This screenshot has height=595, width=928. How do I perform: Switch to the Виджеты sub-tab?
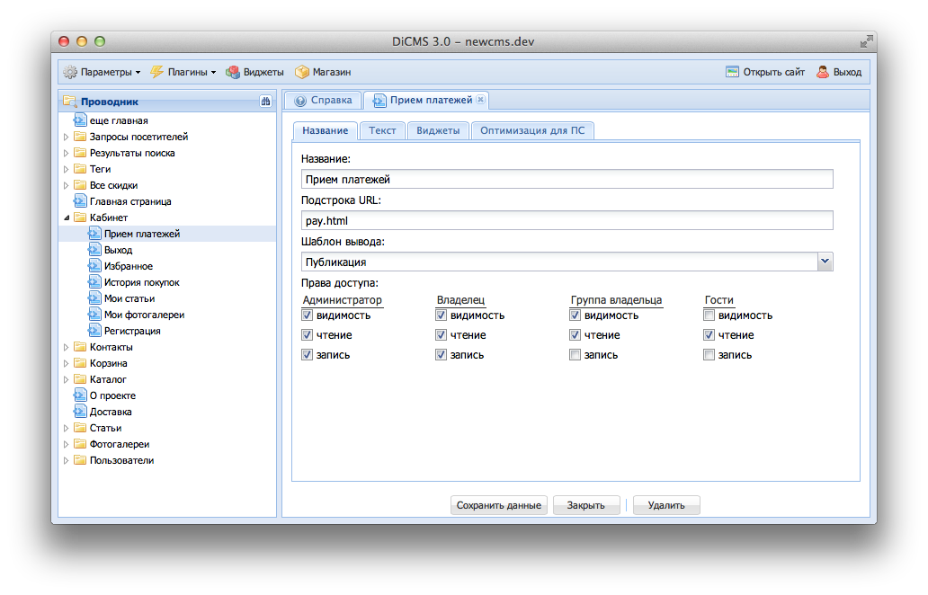pyautogui.click(x=438, y=130)
